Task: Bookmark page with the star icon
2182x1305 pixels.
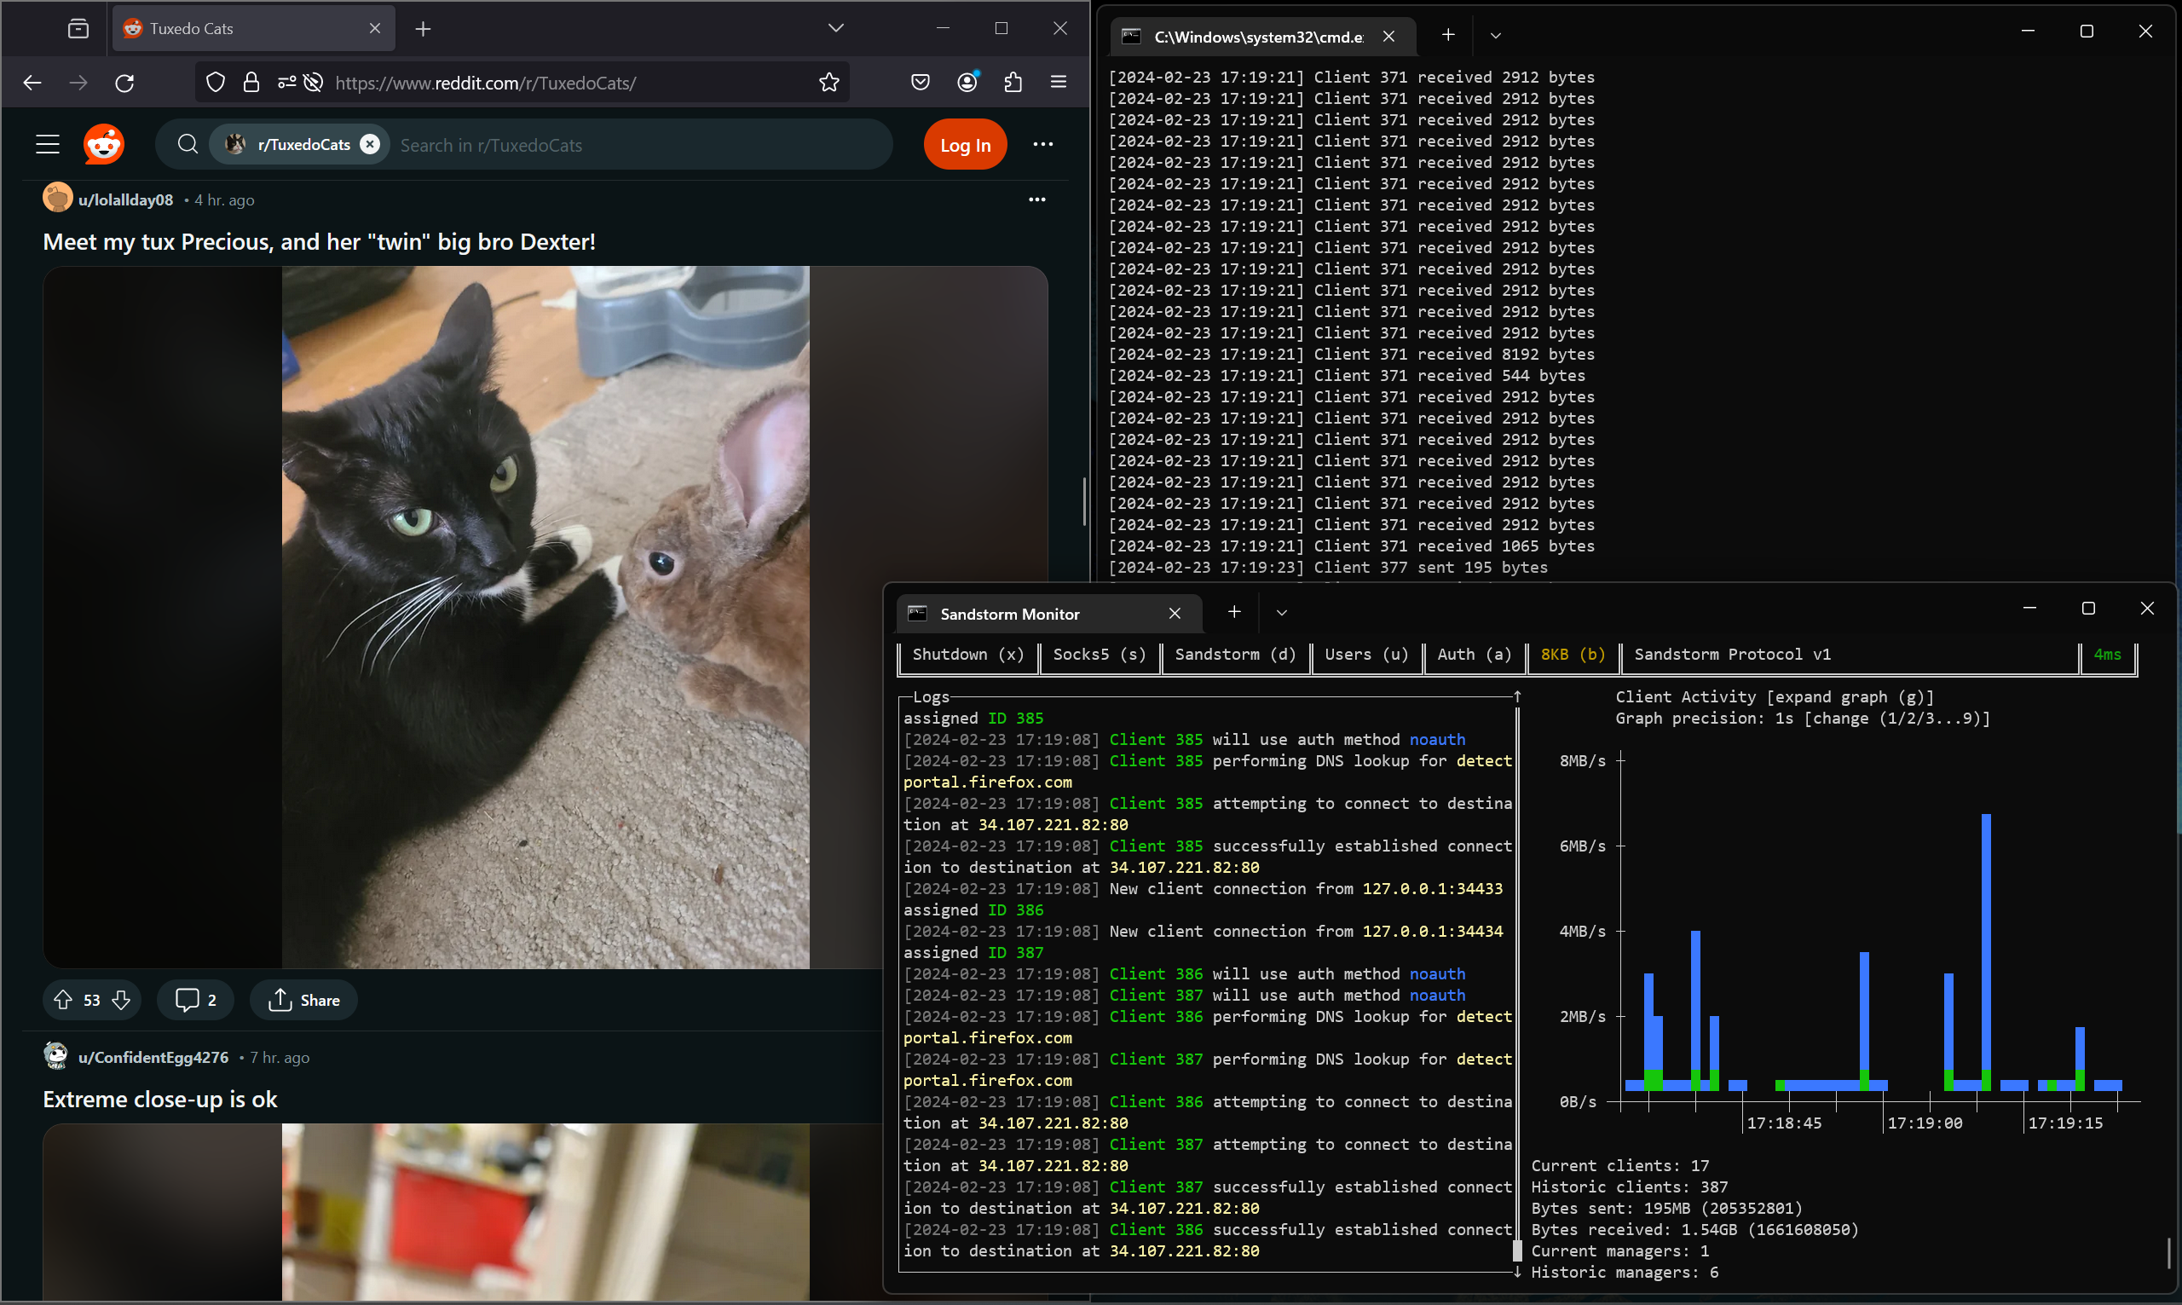Action: pyautogui.click(x=828, y=83)
